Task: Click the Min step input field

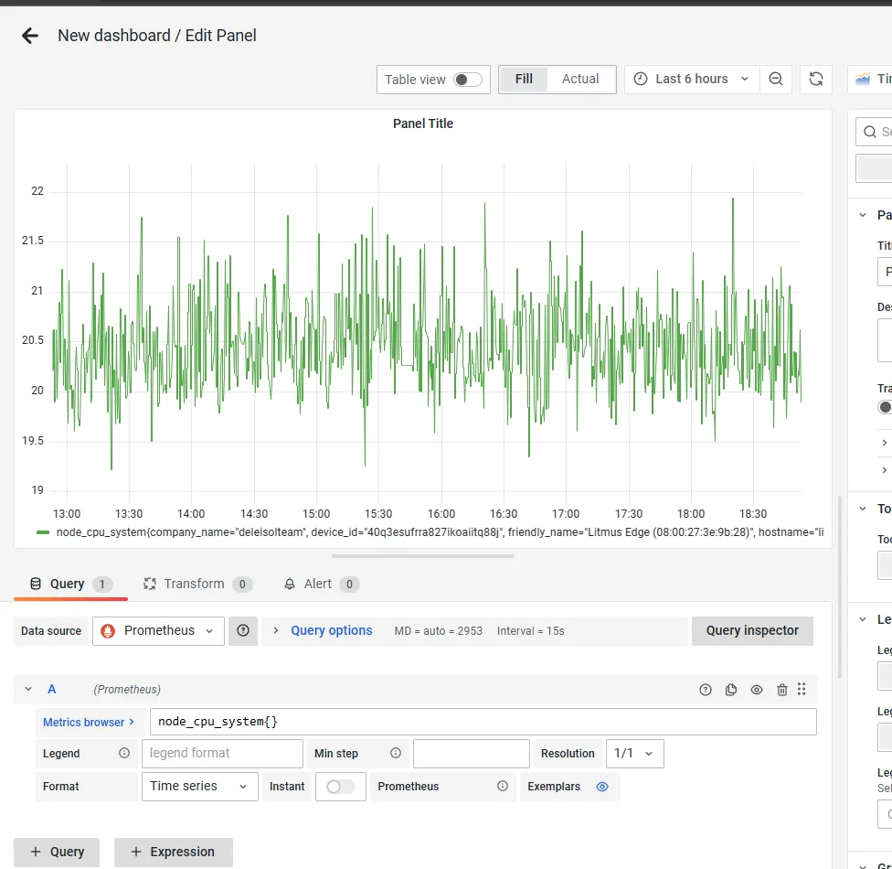Action: pyautogui.click(x=472, y=754)
